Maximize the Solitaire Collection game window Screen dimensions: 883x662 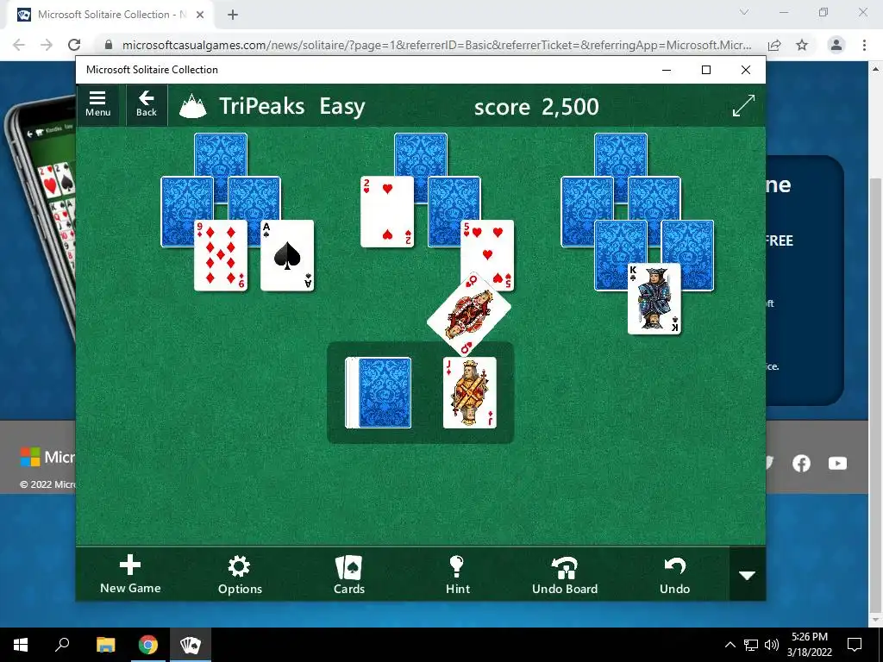706,70
